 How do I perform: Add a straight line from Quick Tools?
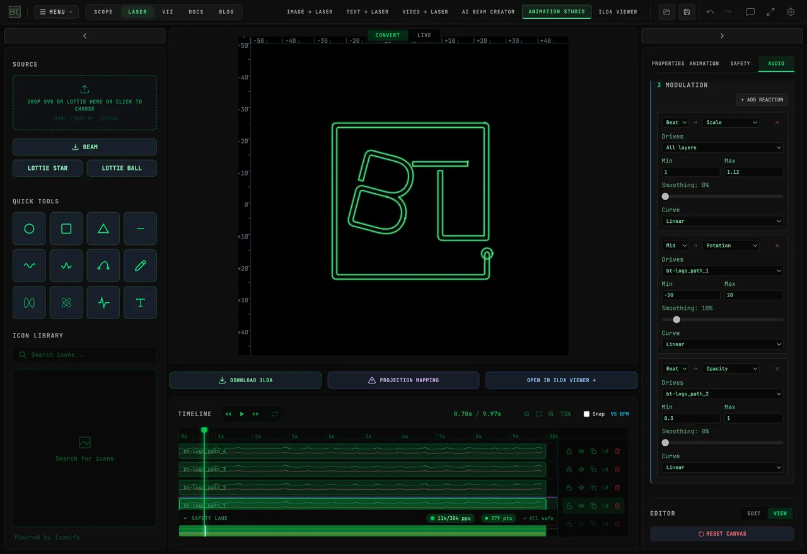[141, 229]
